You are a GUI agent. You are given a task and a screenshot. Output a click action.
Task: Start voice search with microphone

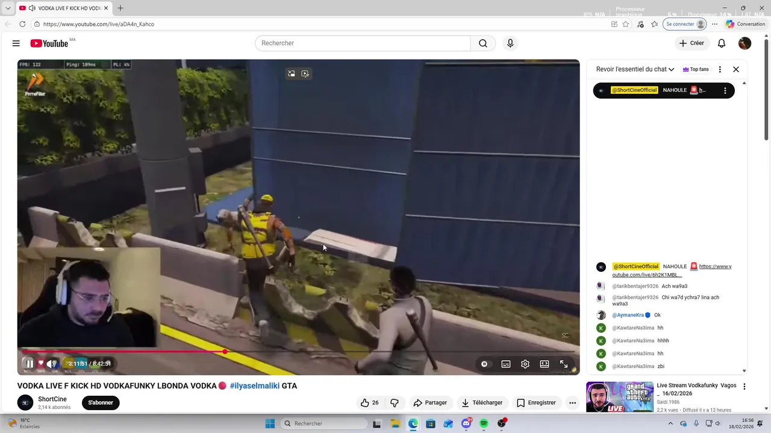[x=510, y=43]
